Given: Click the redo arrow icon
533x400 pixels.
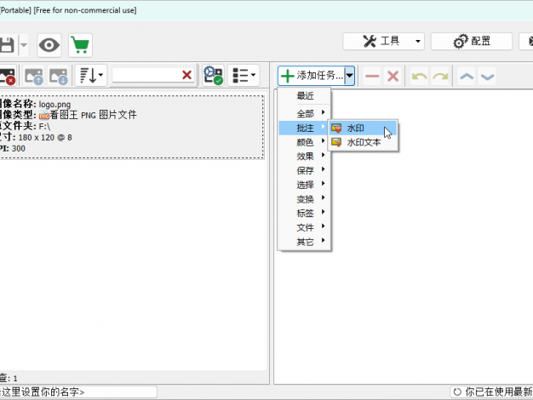Looking at the screenshot, I should coord(440,76).
